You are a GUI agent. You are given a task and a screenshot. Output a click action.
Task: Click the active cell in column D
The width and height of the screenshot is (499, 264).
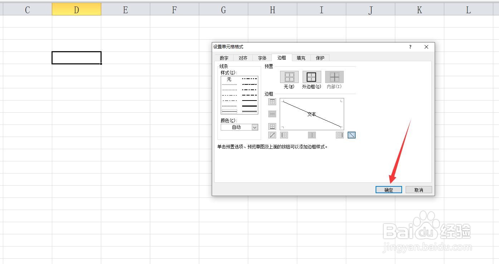point(77,58)
